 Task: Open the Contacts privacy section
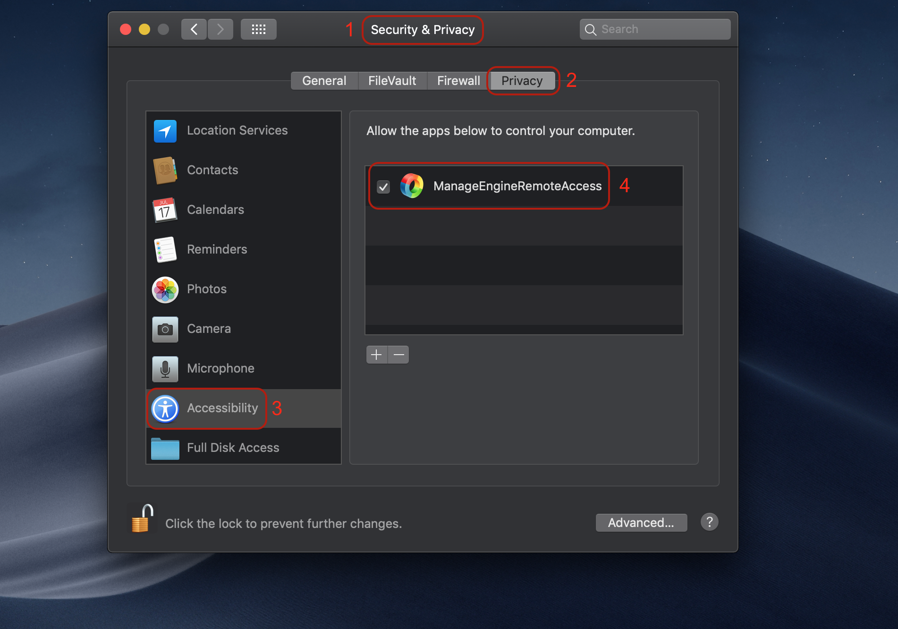212,170
